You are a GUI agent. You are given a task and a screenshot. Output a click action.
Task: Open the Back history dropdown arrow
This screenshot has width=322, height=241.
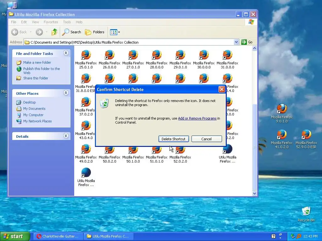31,32
